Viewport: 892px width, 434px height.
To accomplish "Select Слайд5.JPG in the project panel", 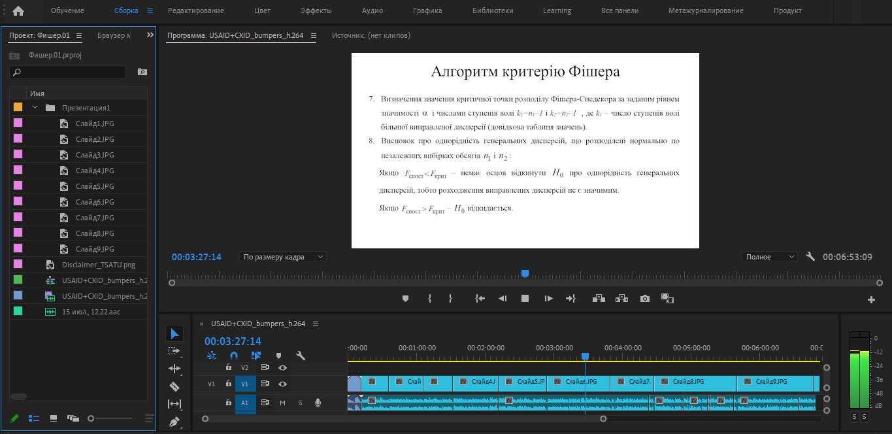I will 95,186.
